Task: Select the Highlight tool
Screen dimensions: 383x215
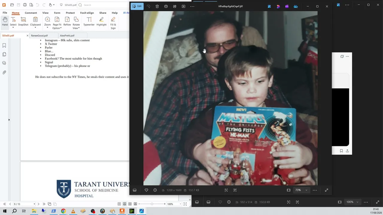Action: click(x=101, y=22)
